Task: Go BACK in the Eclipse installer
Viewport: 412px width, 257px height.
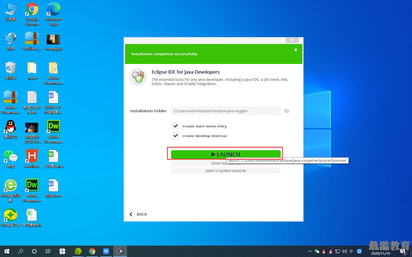Action: pos(138,214)
